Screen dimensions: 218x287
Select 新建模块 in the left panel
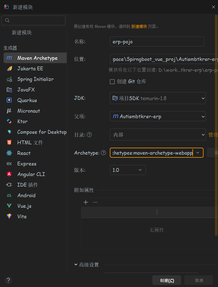(22, 33)
